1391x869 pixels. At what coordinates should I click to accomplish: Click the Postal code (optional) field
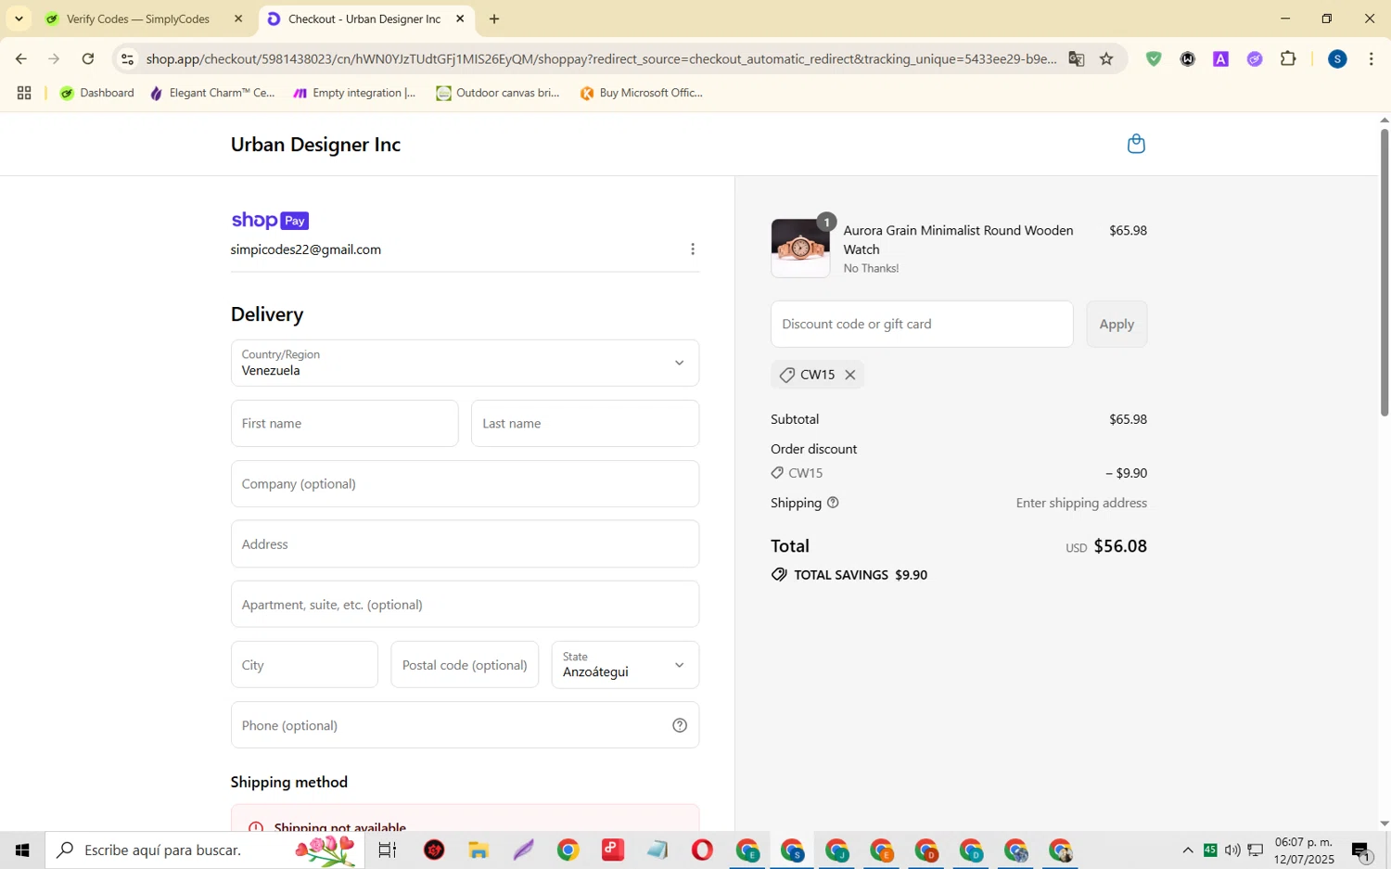tap(465, 665)
